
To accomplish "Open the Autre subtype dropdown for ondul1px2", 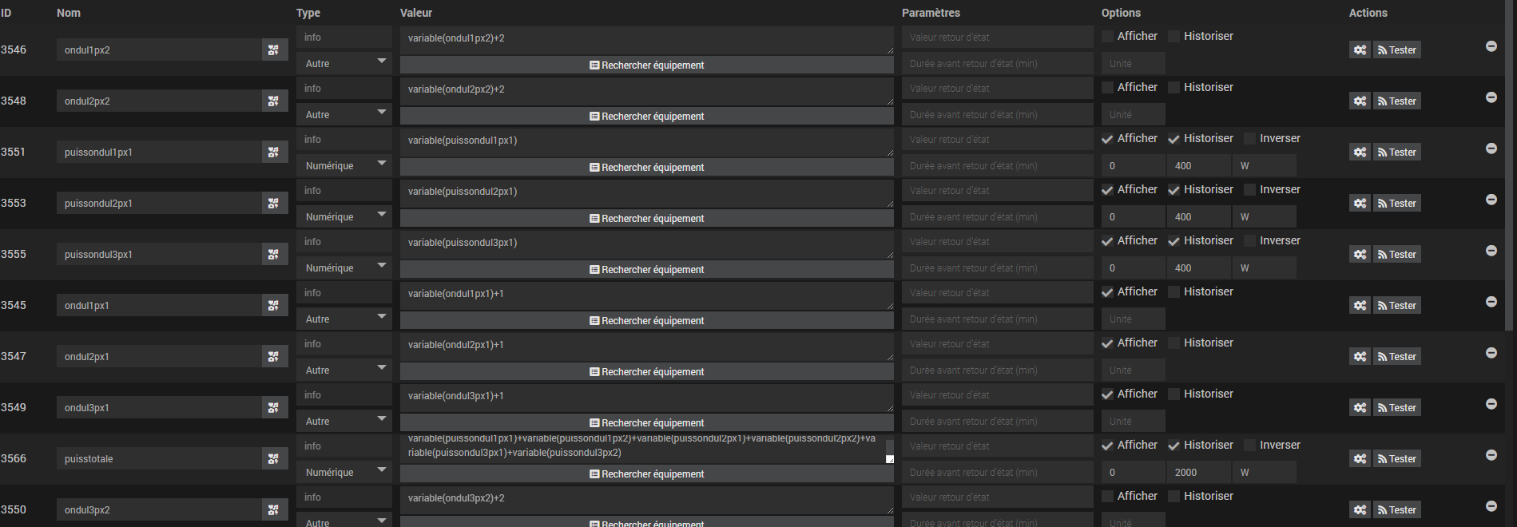I will pyautogui.click(x=343, y=64).
